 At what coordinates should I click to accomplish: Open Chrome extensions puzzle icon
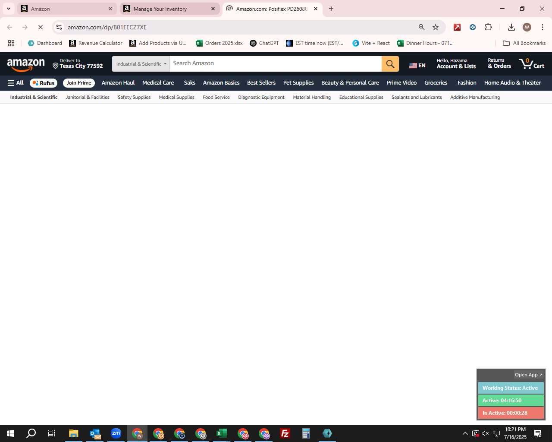click(x=488, y=27)
